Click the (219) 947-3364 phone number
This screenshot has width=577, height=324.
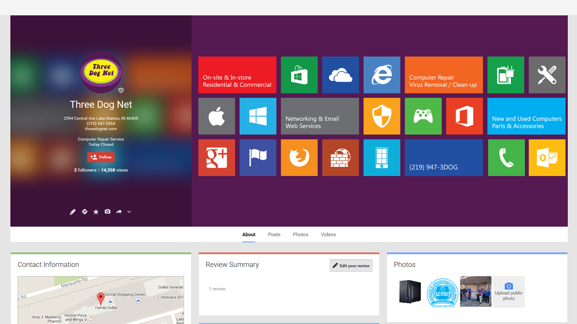(101, 124)
